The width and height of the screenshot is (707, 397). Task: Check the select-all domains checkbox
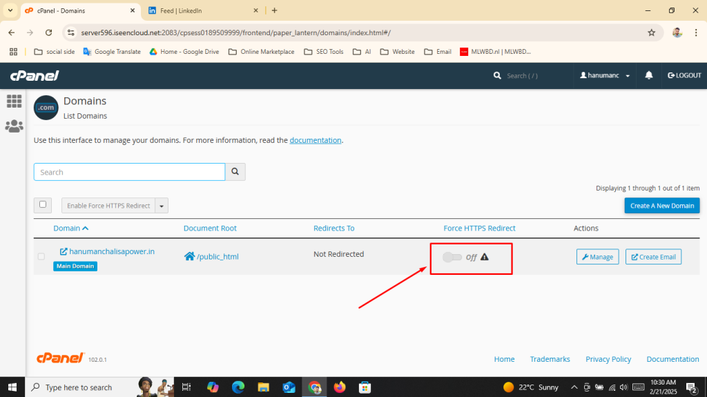tap(43, 204)
